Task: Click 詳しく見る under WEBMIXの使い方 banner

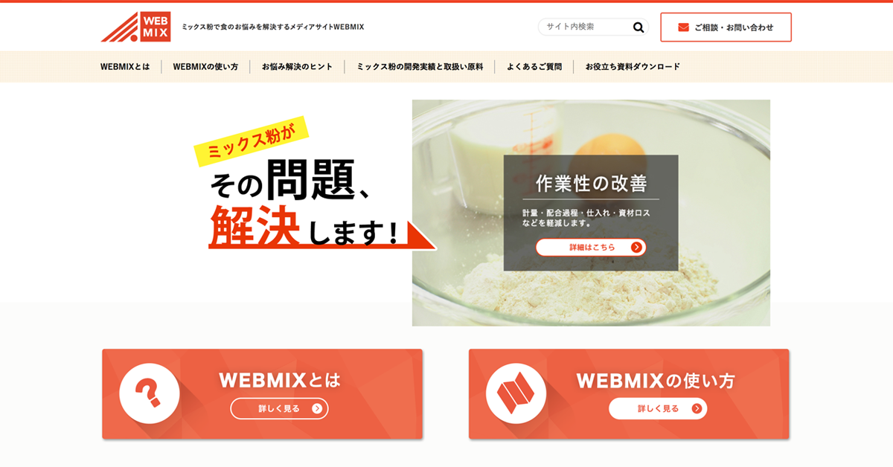Action: 658,408
